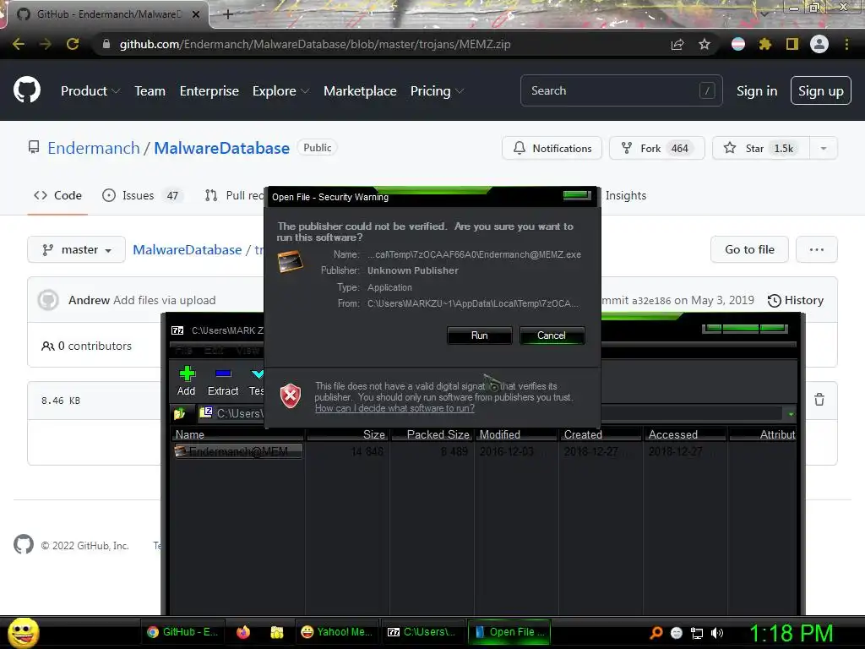This screenshot has height=649, width=865.
Task: View file History
Action: [796, 300]
